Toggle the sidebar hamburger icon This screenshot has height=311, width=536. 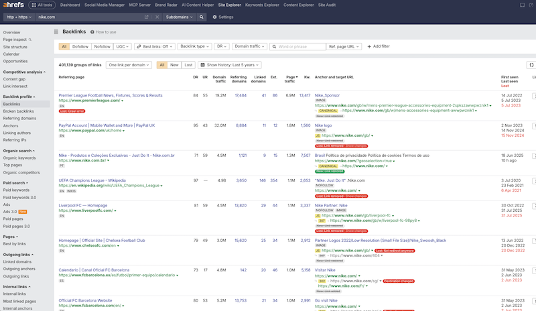56,32
